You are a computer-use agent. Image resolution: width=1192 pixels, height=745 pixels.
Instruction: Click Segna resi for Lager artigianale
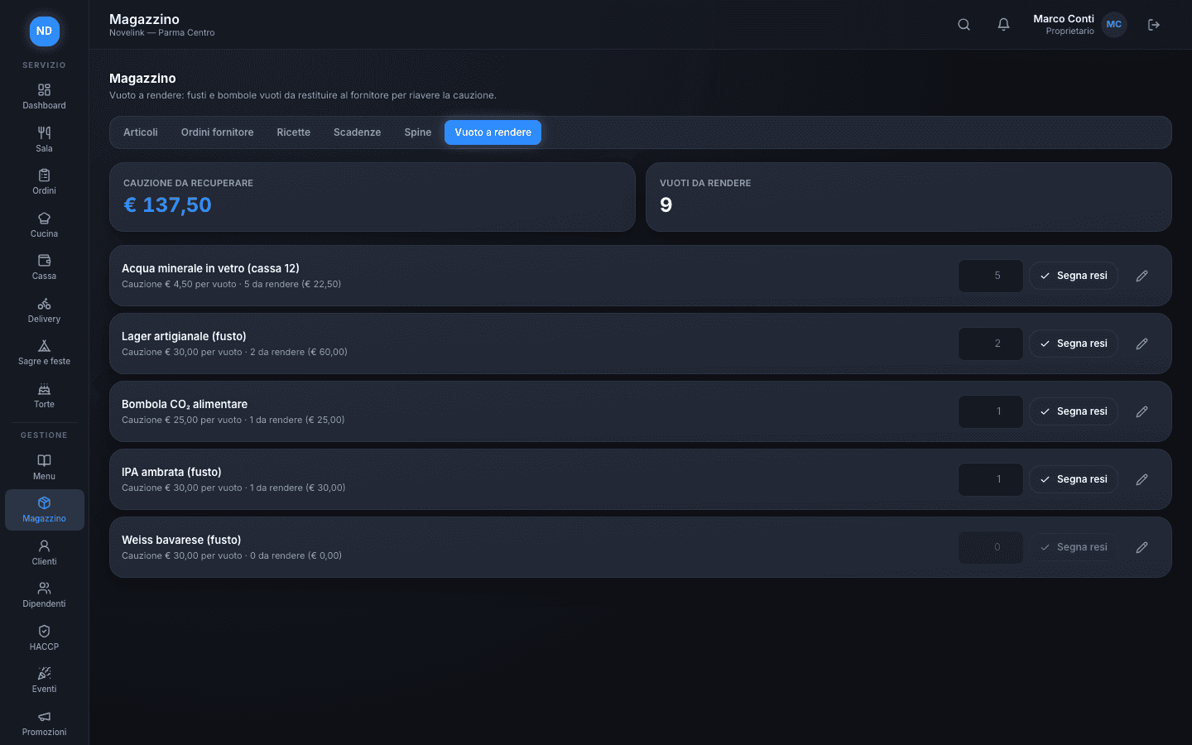point(1074,344)
